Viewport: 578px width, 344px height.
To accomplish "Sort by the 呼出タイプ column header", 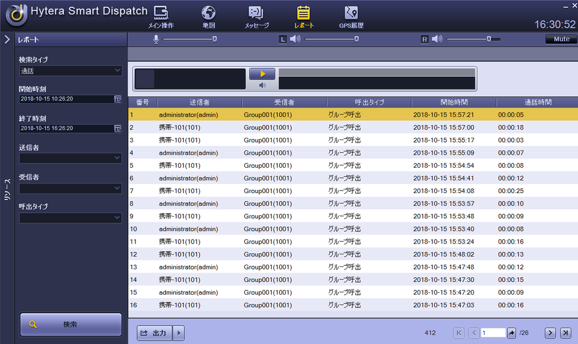I will click(x=369, y=102).
